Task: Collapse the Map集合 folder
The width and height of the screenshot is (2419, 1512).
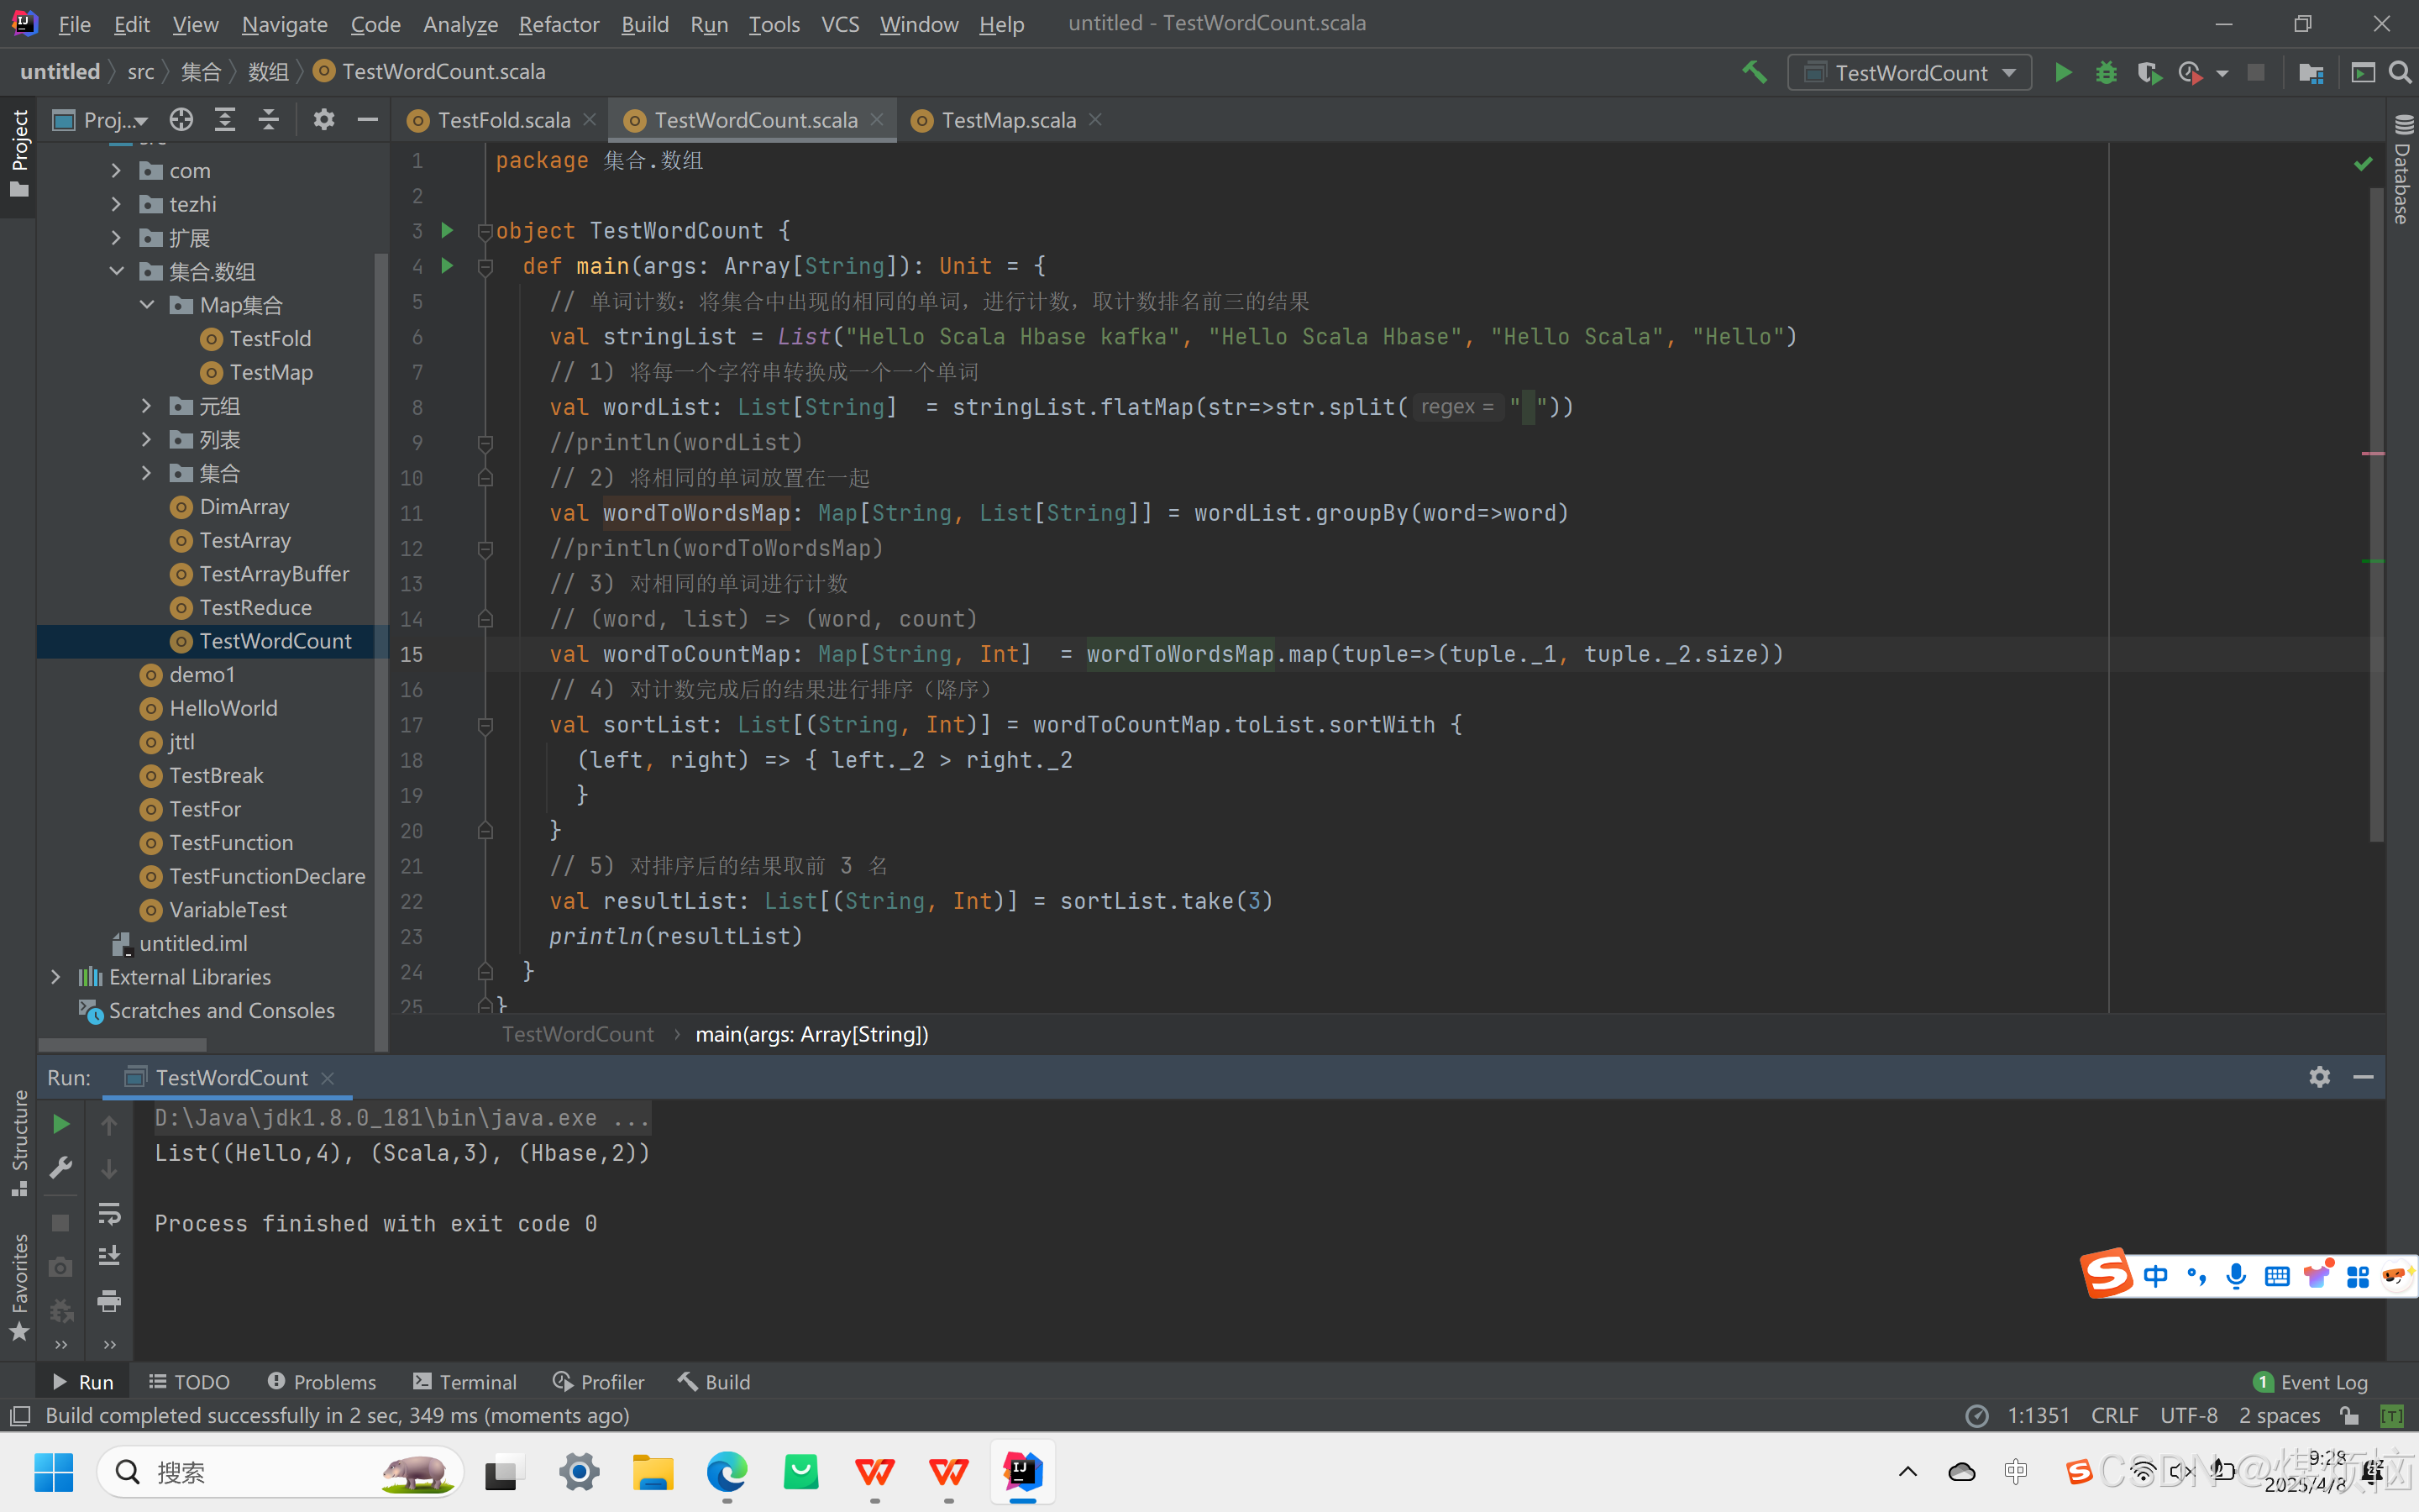Action: point(147,305)
